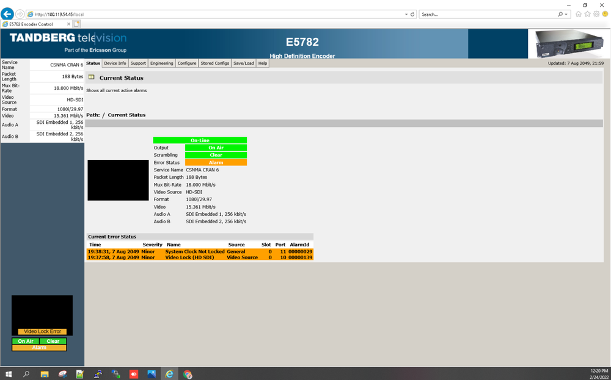Click sidebar Service Name value CSNMA CRAN 6
This screenshot has width=611, height=380.
tap(67, 65)
